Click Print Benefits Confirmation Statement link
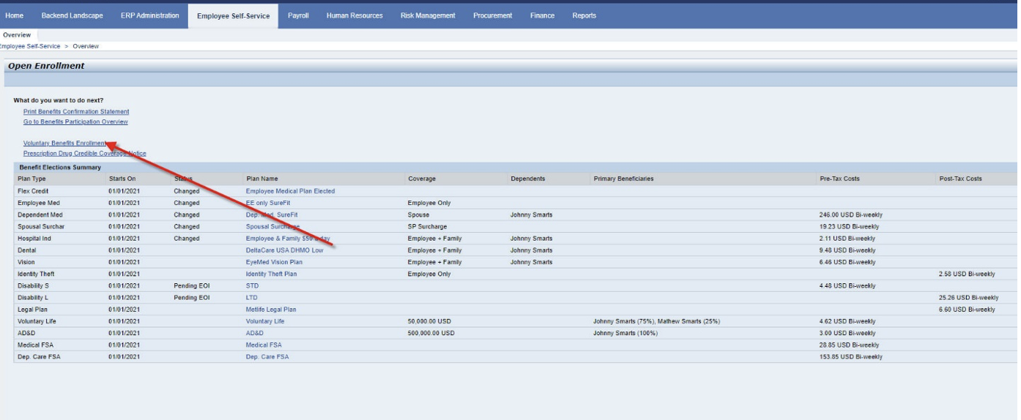Image resolution: width=1021 pixels, height=420 pixels. (x=76, y=111)
